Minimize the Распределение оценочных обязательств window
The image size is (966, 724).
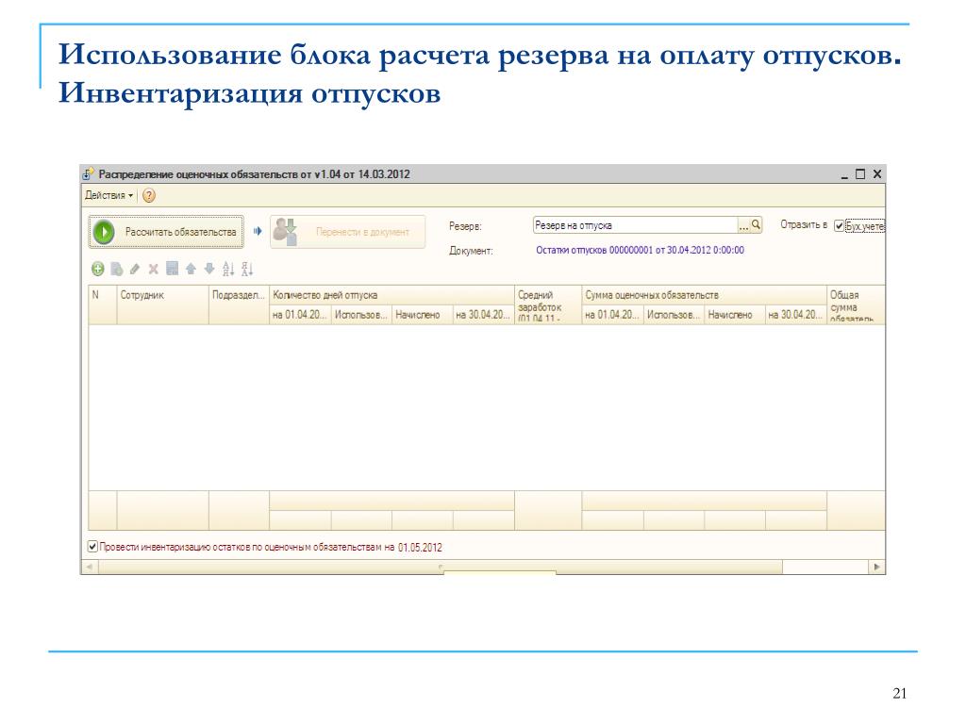click(x=844, y=174)
